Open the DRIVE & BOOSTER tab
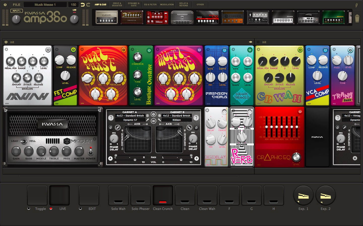Screen dimensions: 363x226 117,5
